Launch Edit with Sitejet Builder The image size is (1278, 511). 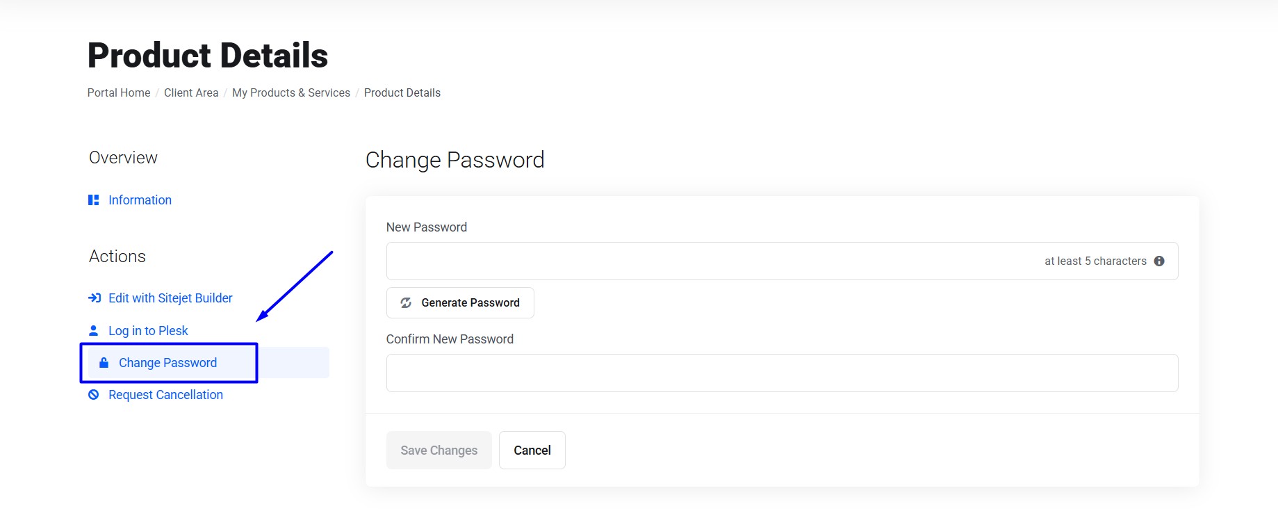tap(170, 298)
